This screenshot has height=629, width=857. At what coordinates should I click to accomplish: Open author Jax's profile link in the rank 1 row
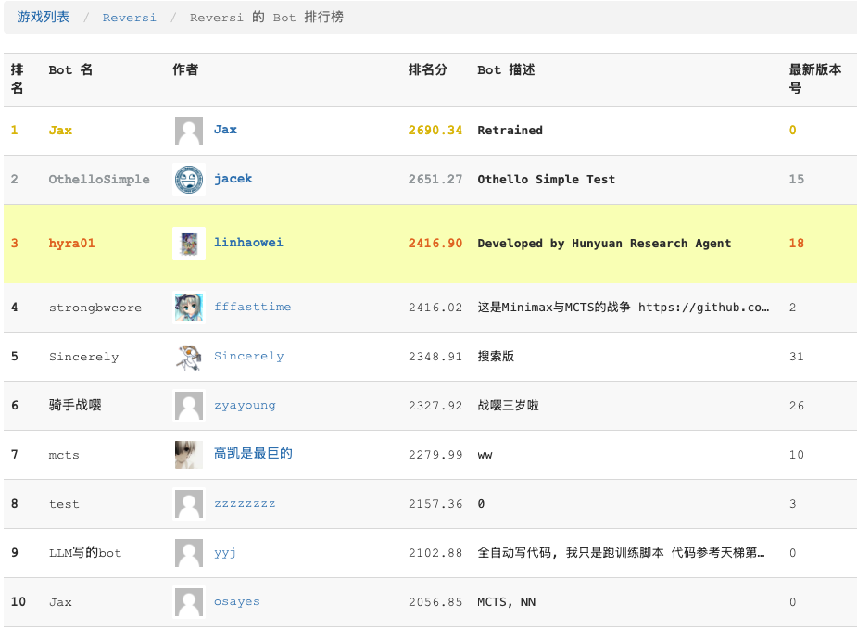coord(225,130)
